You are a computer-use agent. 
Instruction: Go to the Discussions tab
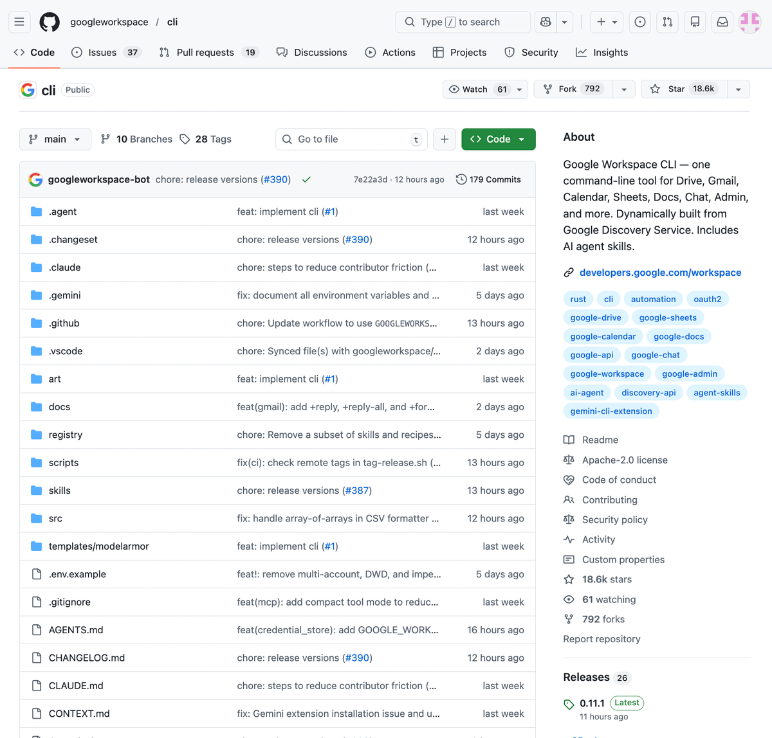coord(312,53)
